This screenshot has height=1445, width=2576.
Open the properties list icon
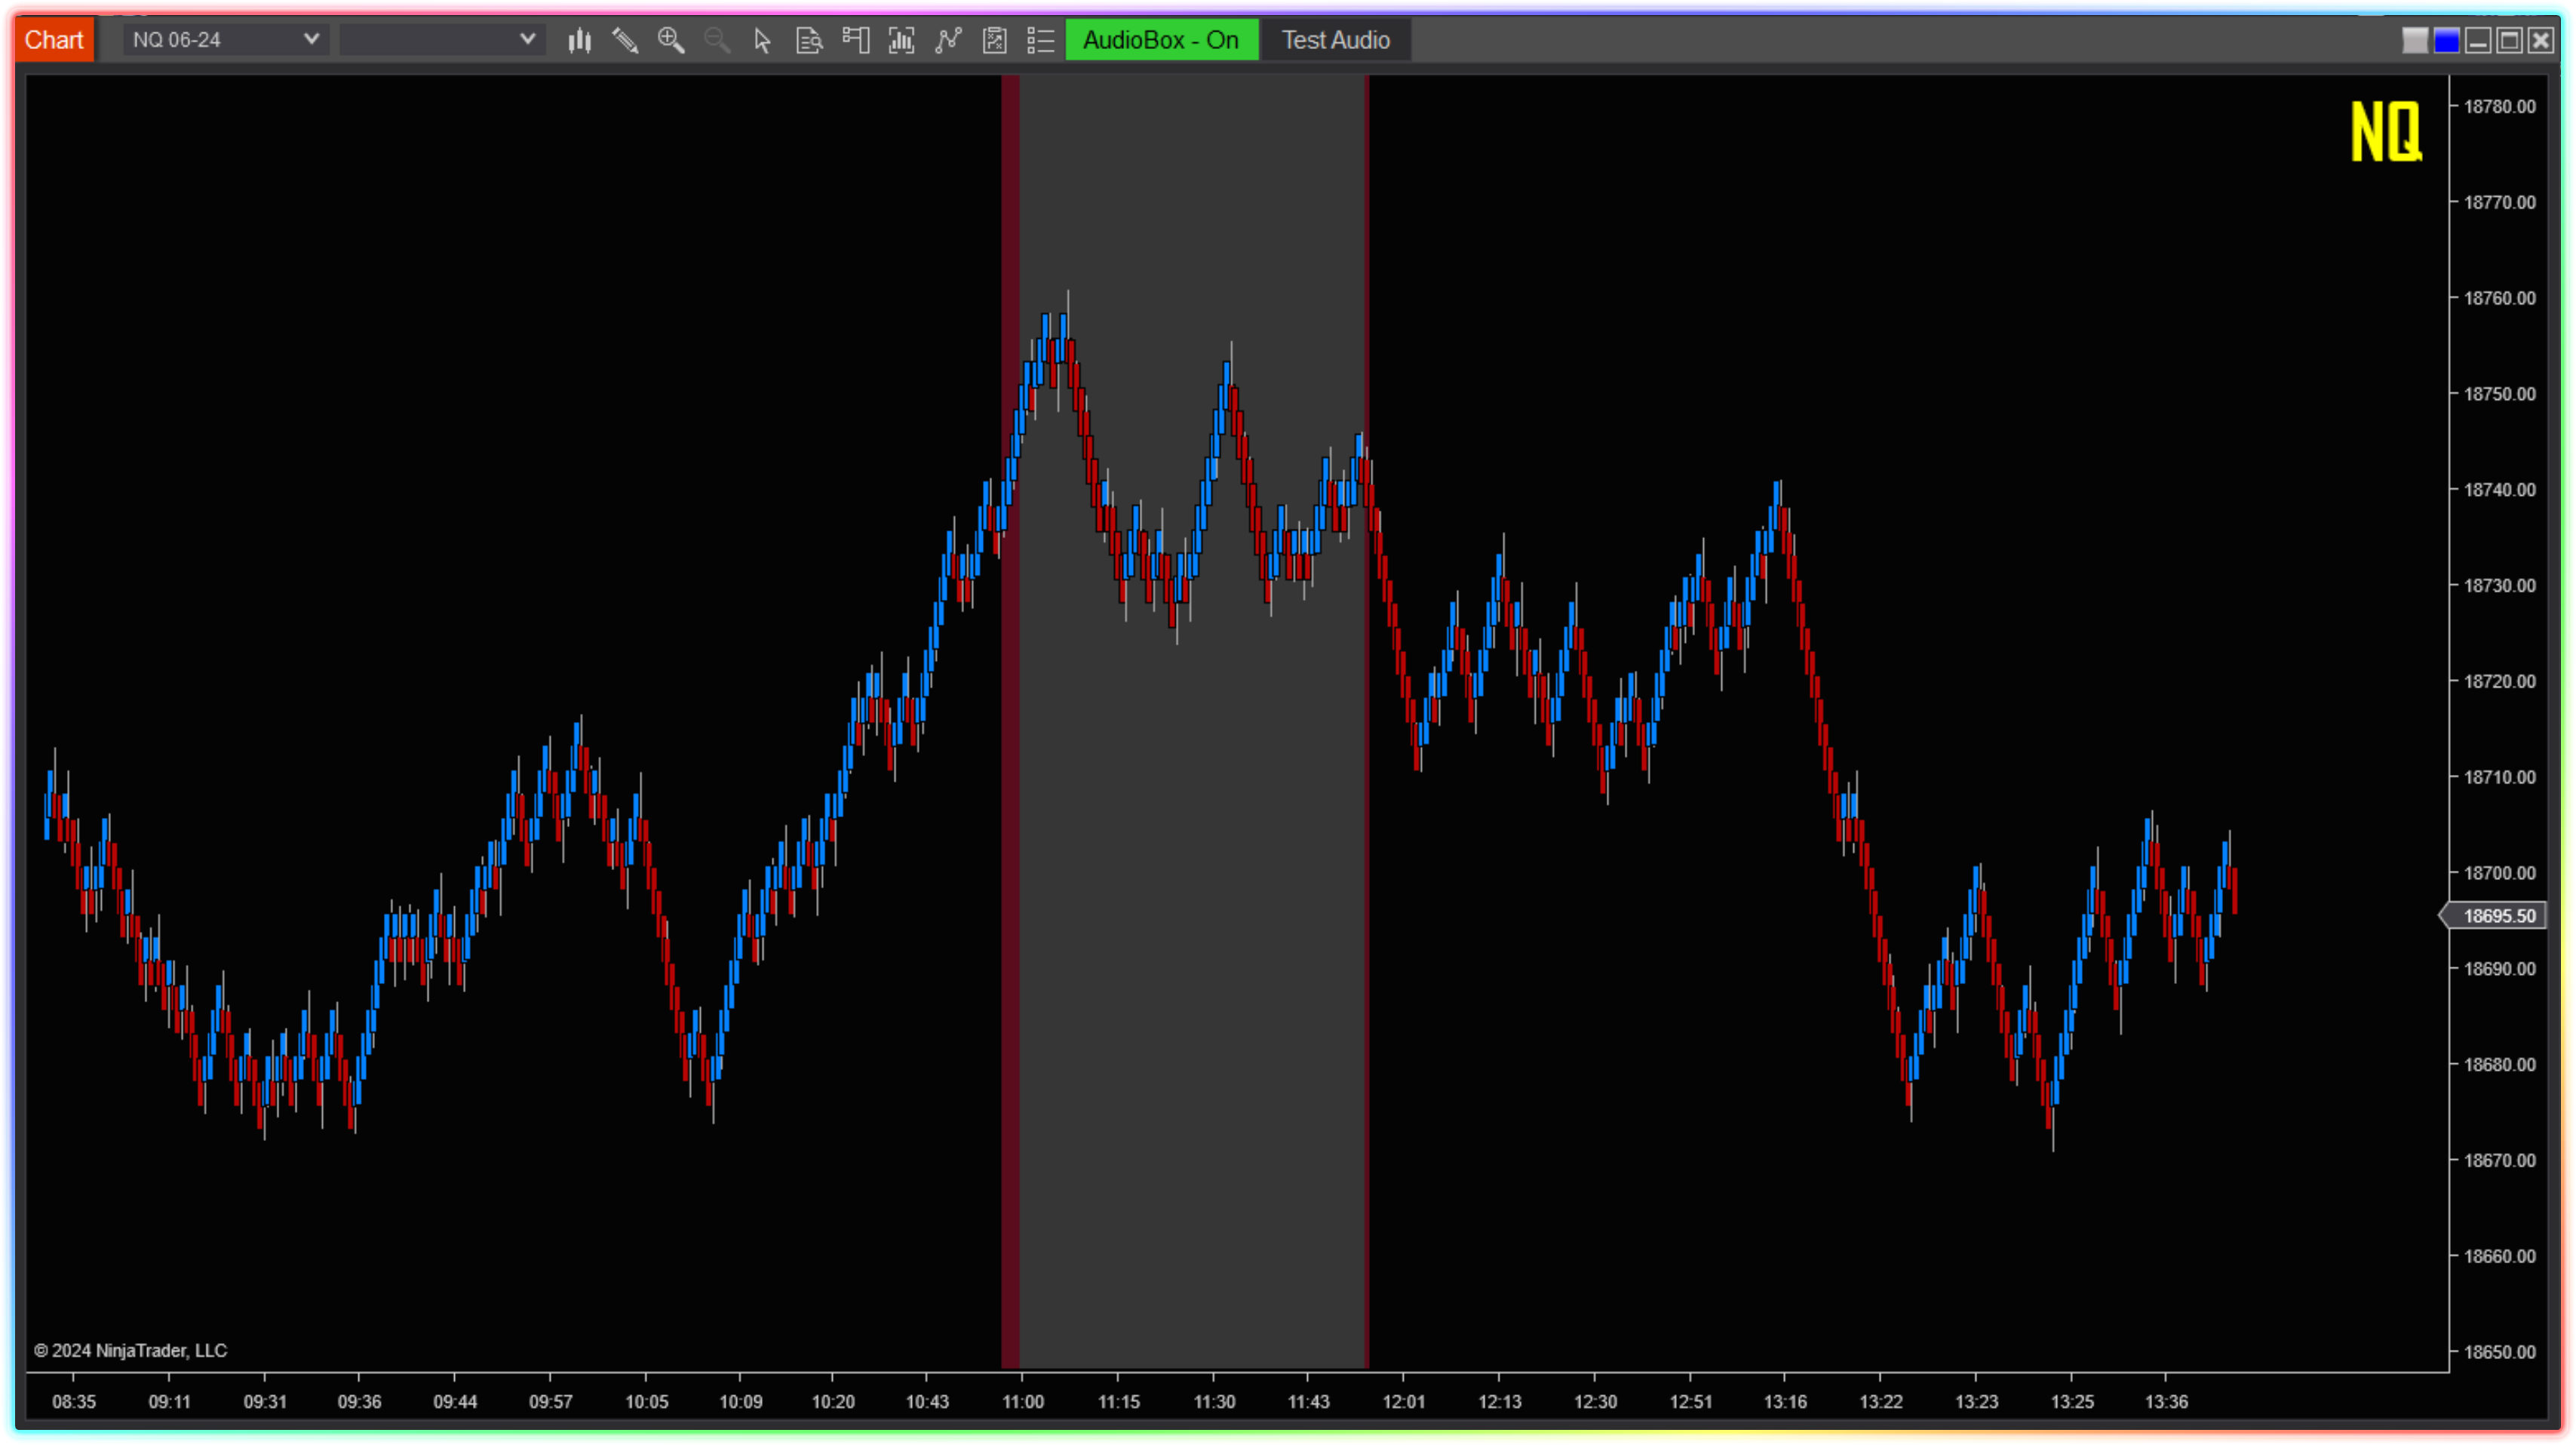tap(1040, 40)
